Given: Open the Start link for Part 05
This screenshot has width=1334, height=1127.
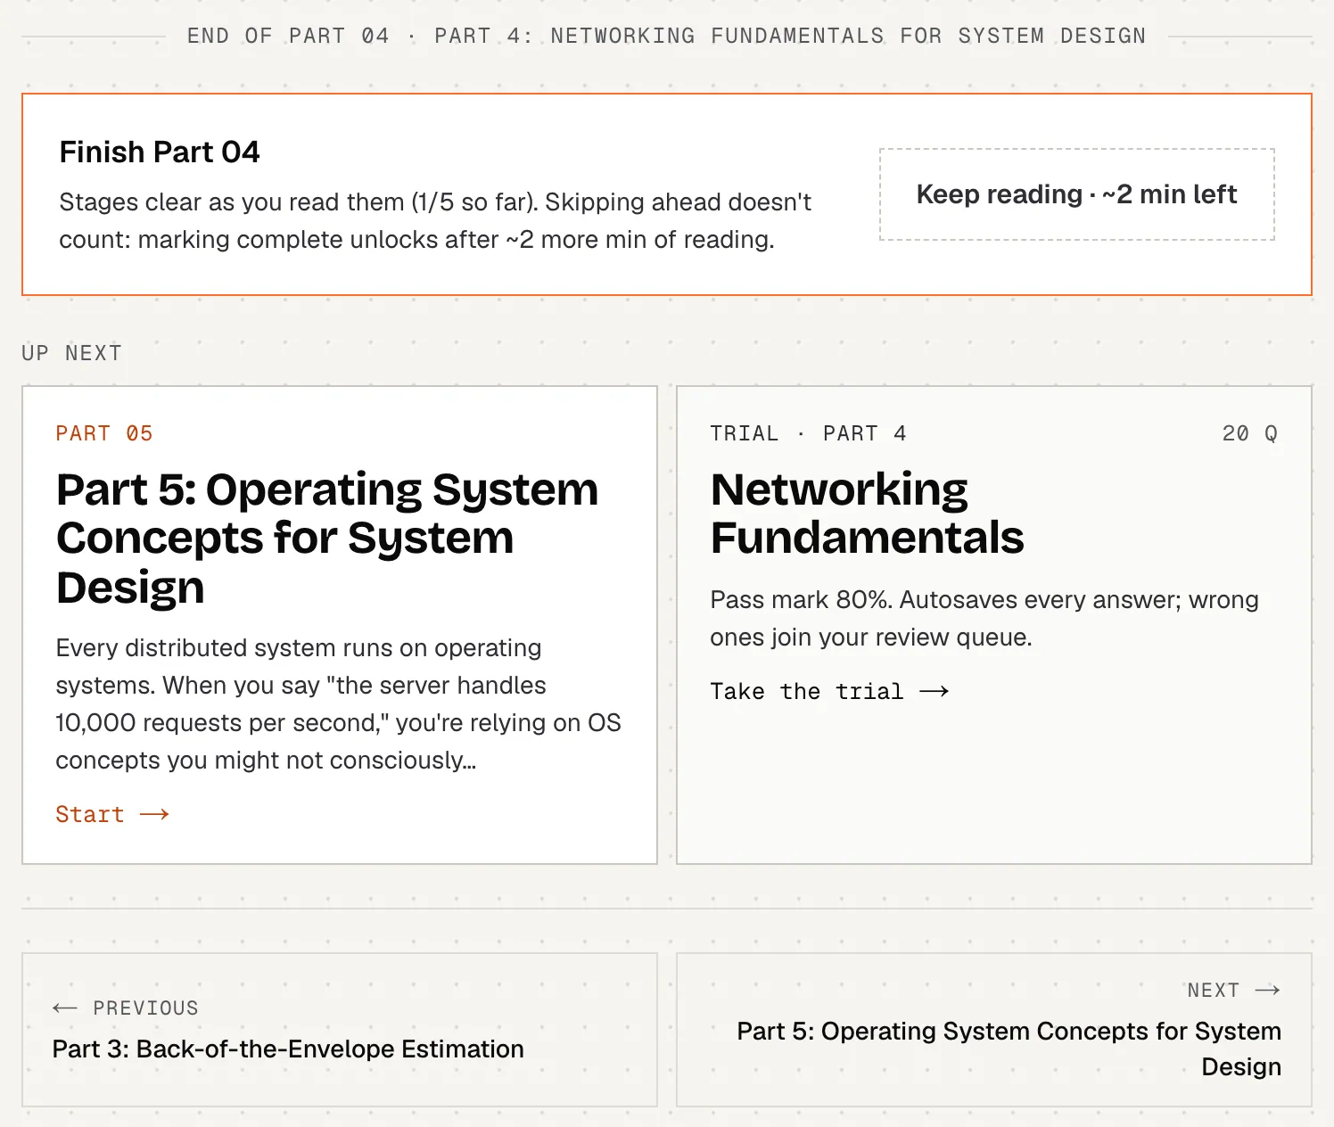Looking at the screenshot, I should pos(112,814).
